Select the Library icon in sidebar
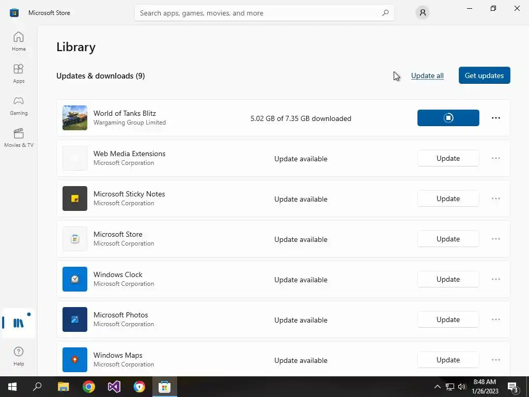 (19, 323)
